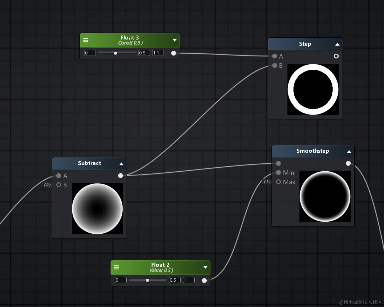384x307 pixels.
Task: Click the Float 2 minimum value field
Action: click(x=121, y=280)
